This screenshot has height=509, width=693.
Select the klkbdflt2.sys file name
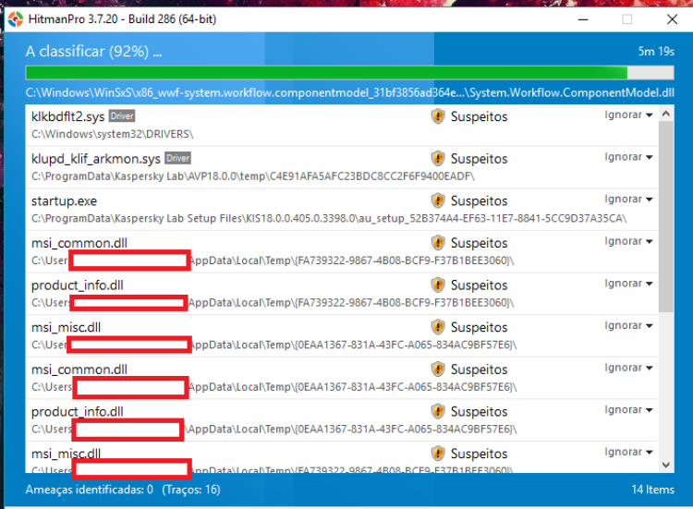[67, 116]
